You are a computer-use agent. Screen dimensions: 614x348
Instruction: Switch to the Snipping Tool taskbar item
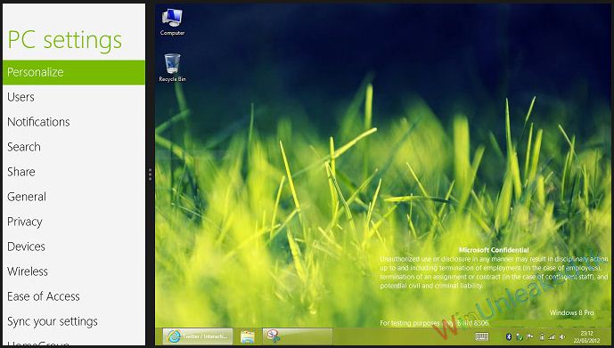(298, 336)
